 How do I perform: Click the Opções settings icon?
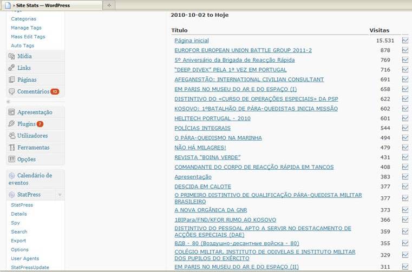click(11, 159)
